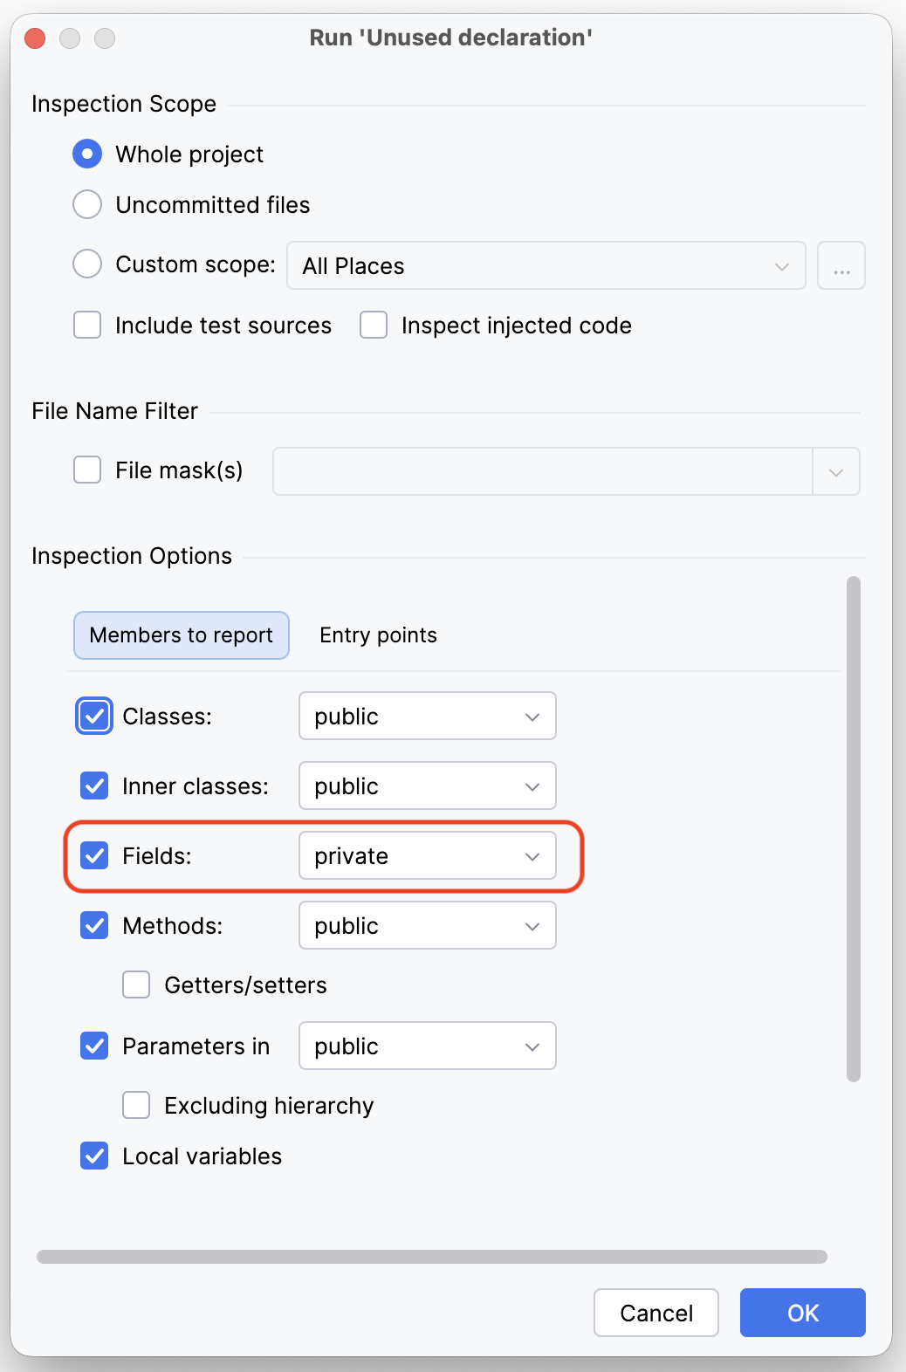Image resolution: width=906 pixels, height=1372 pixels.
Task: Expand the Methods visibility dropdown
Action: (x=427, y=926)
